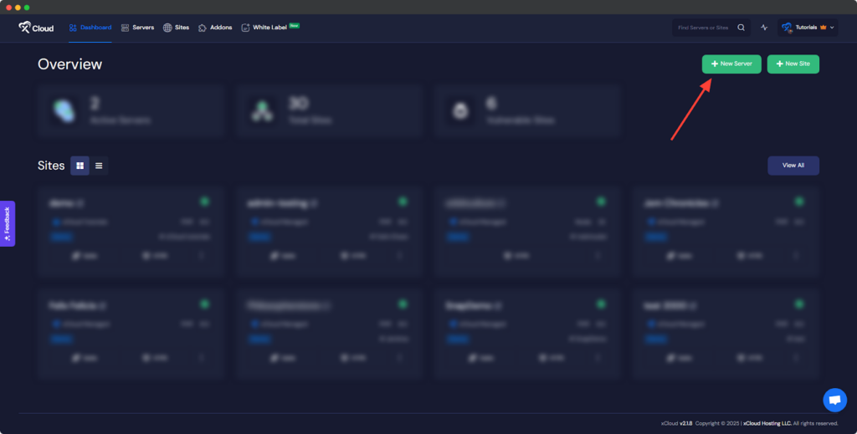The width and height of the screenshot is (857, 434).
Task: Click the New Site button
Action: pyautogui.click(x=793, y=64)
